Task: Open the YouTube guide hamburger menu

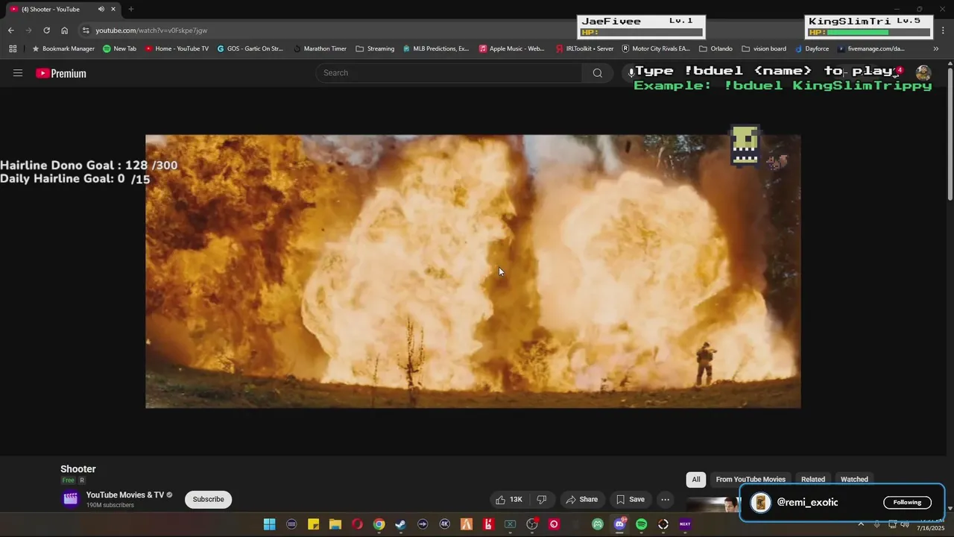Action: coord(18,73)
